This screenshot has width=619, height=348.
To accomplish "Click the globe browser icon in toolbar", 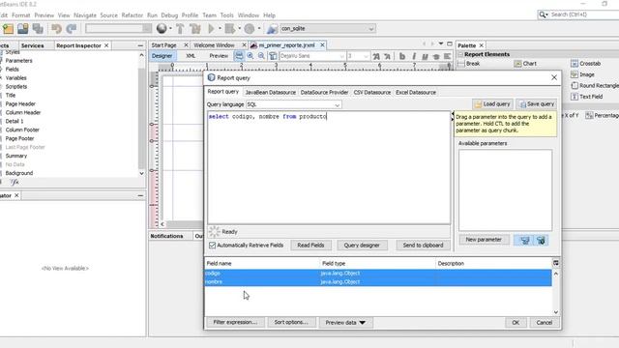I will point(162,28).
